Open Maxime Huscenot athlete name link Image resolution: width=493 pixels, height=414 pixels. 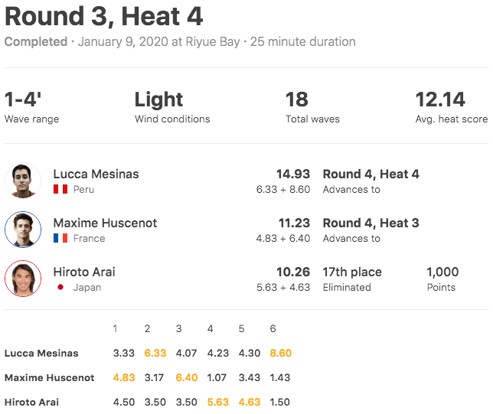click(x=105, y=223)
